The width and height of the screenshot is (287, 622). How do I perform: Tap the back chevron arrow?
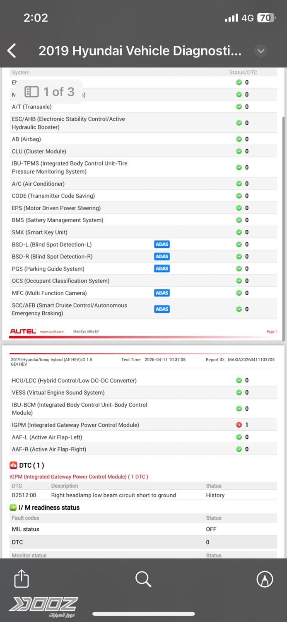click(12, 51)
